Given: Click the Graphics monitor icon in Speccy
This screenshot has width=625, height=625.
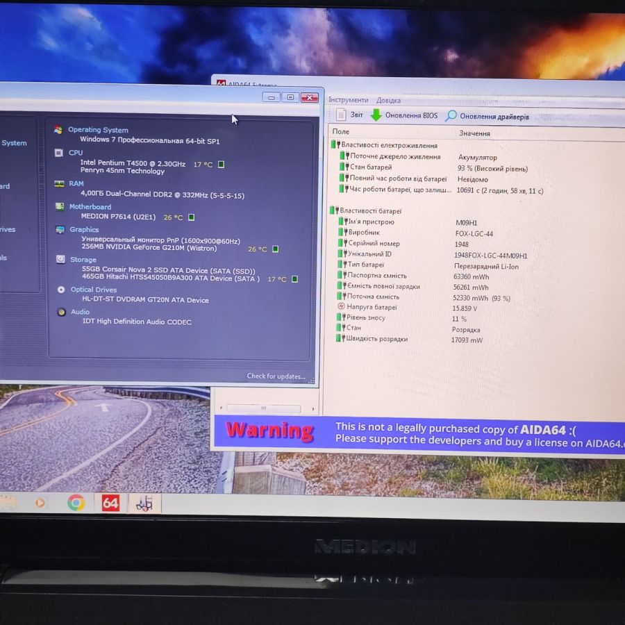Looking at the screenshot, I should (60, 229).
